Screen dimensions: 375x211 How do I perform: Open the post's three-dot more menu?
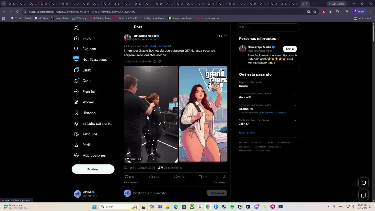226,36
